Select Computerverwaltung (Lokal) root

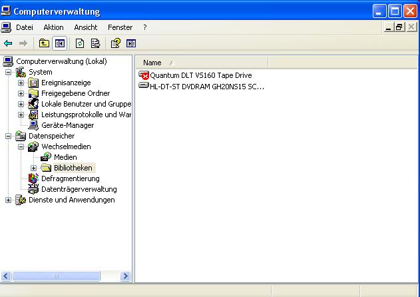click(61, 61)
